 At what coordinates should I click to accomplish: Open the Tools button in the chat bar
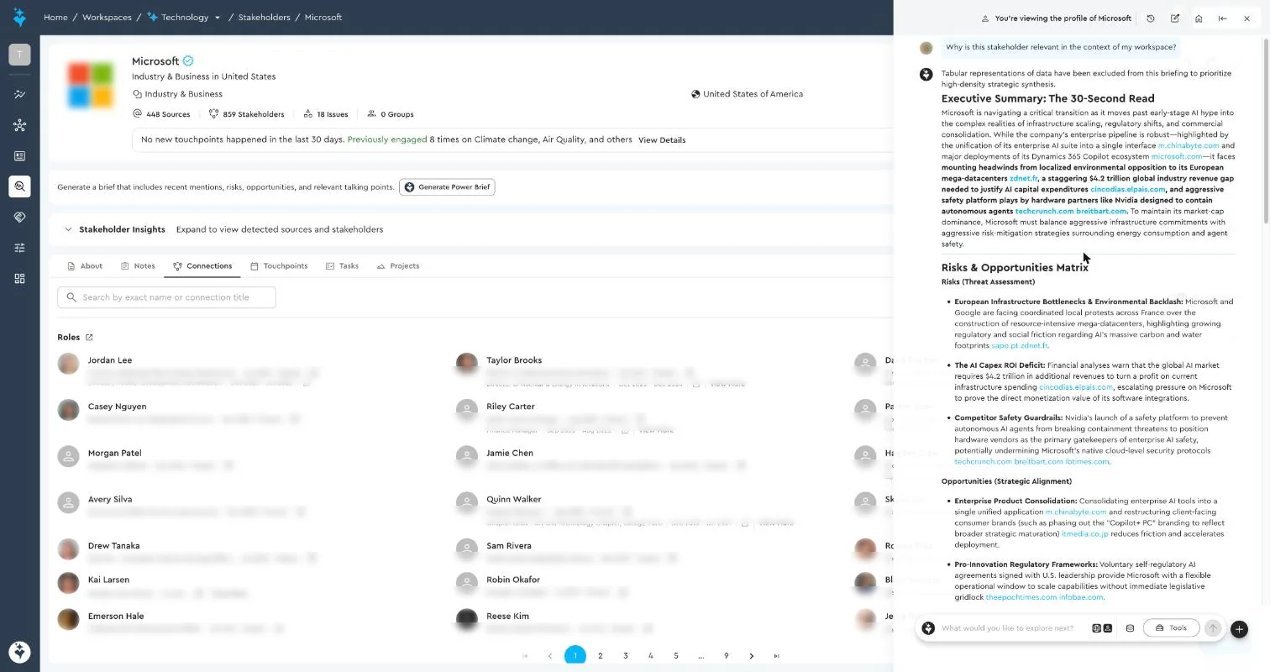1171,628
